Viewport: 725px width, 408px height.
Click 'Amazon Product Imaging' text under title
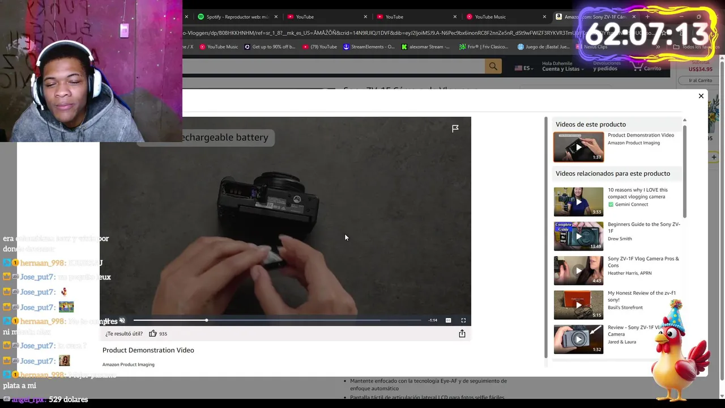tap(129, 364)
